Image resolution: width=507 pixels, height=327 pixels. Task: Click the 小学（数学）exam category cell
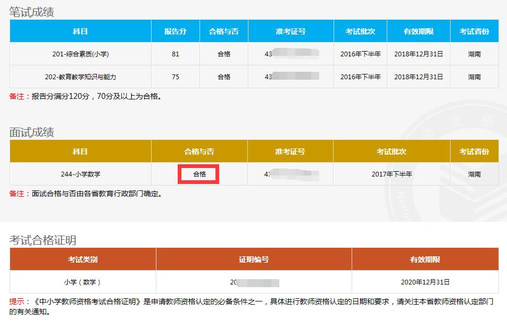pos(82,282)
